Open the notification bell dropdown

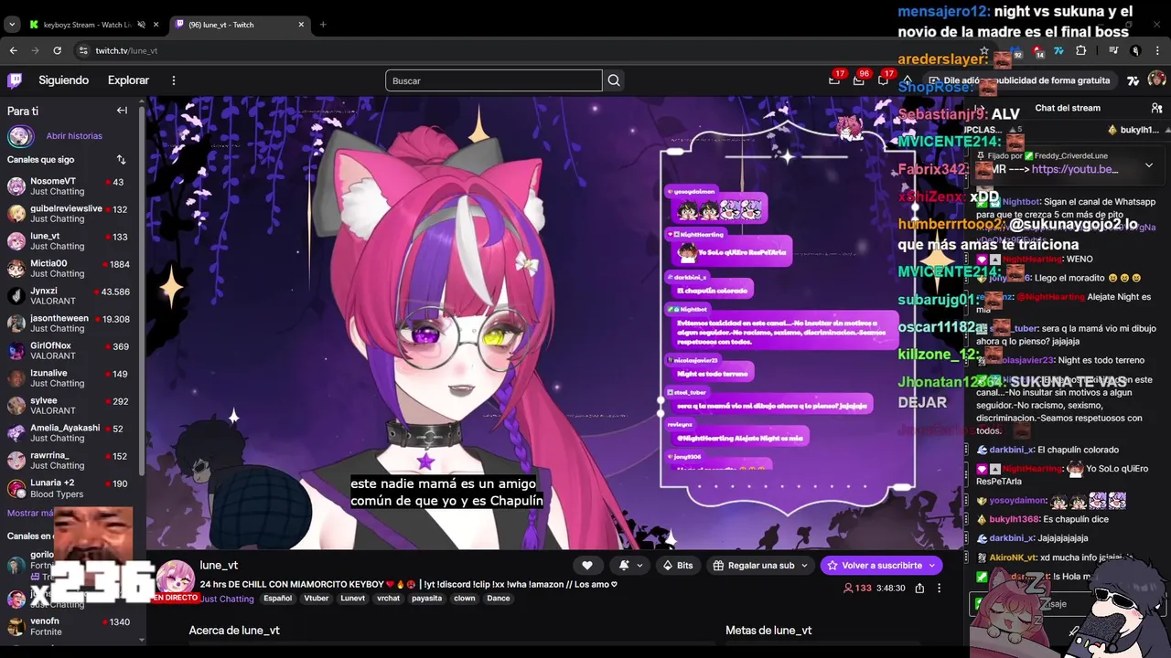pos(629,566)
